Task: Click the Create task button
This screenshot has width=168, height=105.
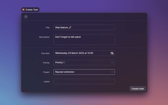Action: coord(138,89)
